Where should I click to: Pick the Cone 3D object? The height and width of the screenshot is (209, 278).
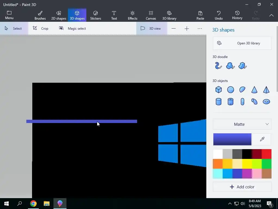pos(254,90)
